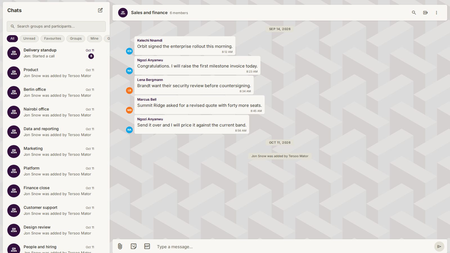Start a new chat with compose icon
This screenshot has width=450, height=253.
[x=100, y=10]
